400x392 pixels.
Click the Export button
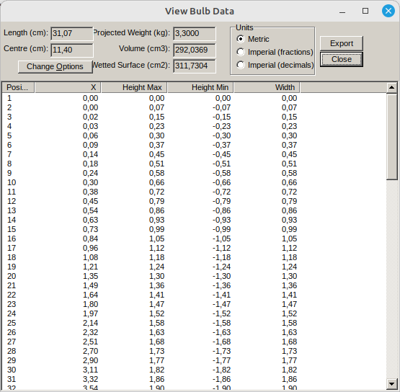(x=342, y=43)
